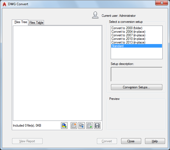Close the DWG Convert window
Image resolution: width=170 pixels, height=150 pixels.
[x=131, y=141]
